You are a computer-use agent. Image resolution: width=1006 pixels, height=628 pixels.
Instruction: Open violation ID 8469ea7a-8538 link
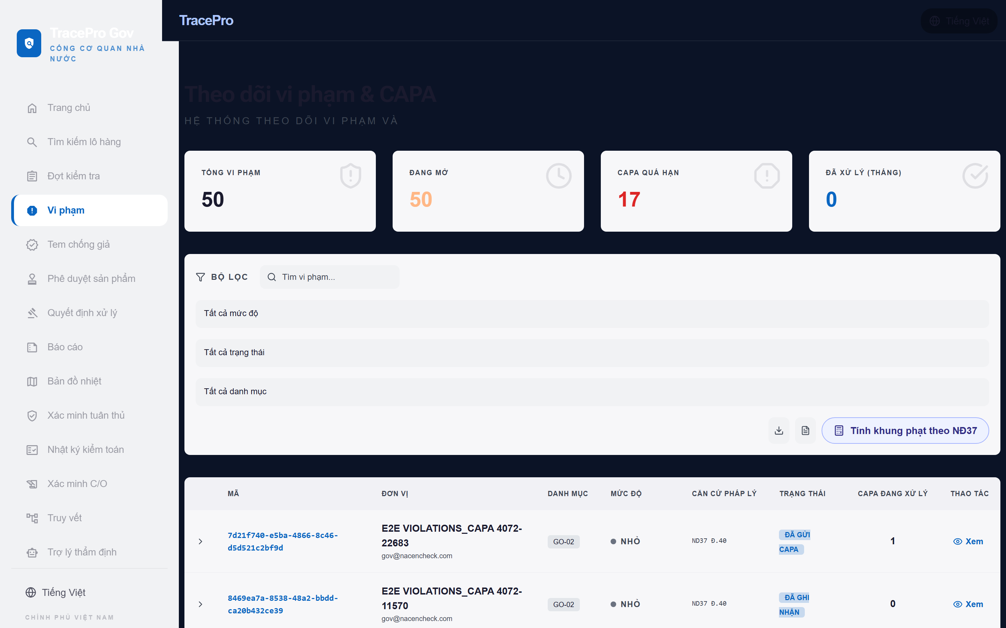click(283, 604)
